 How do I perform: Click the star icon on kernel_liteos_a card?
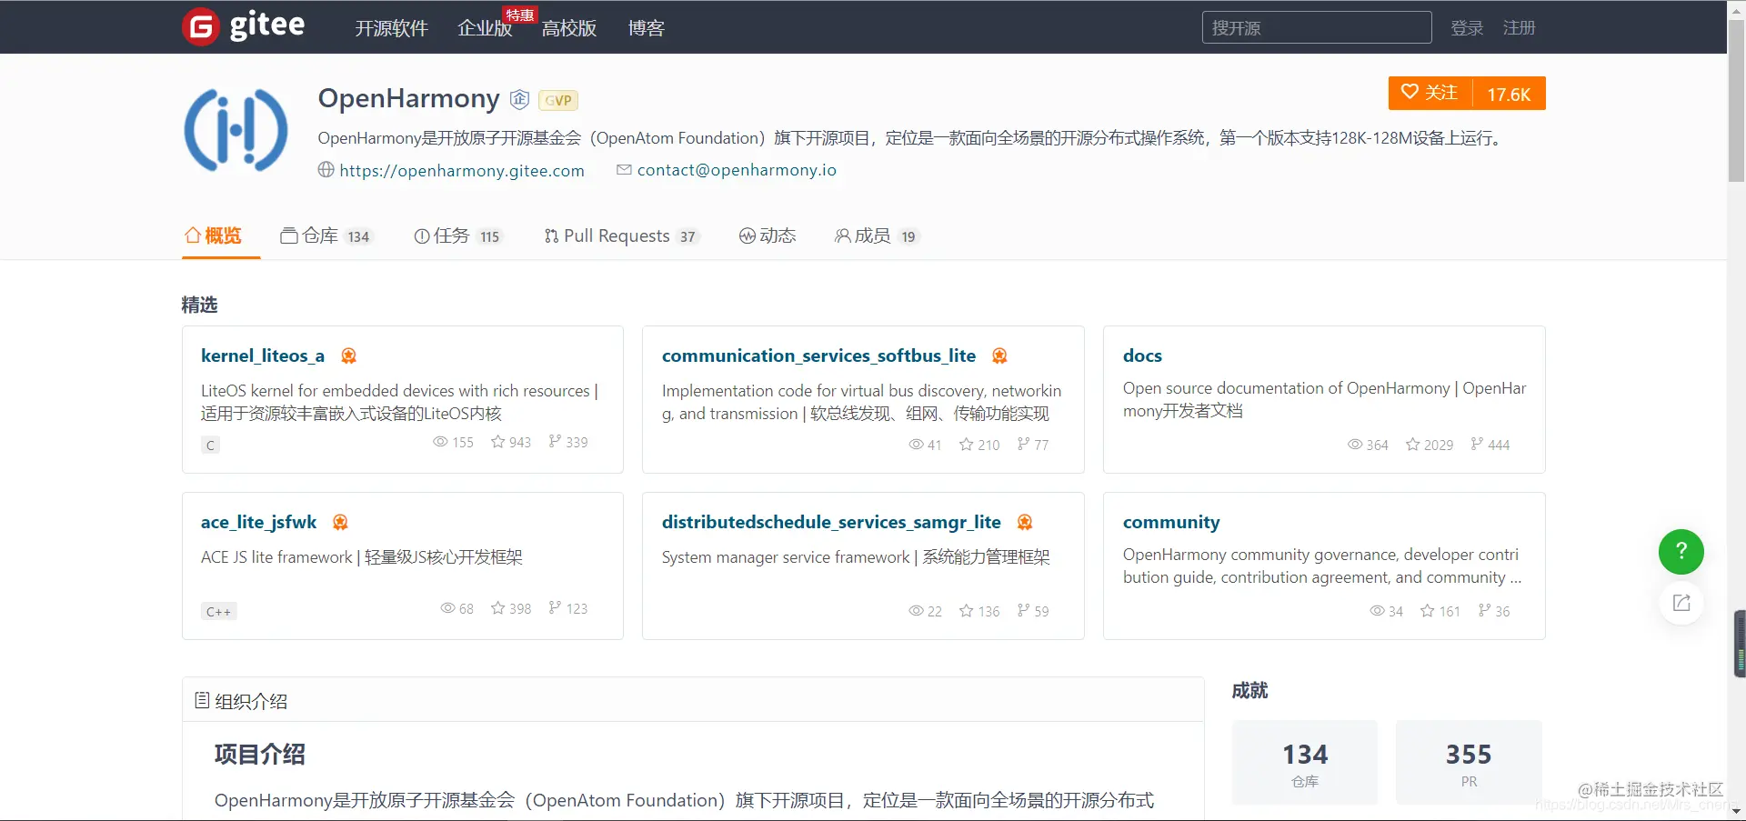498,442
